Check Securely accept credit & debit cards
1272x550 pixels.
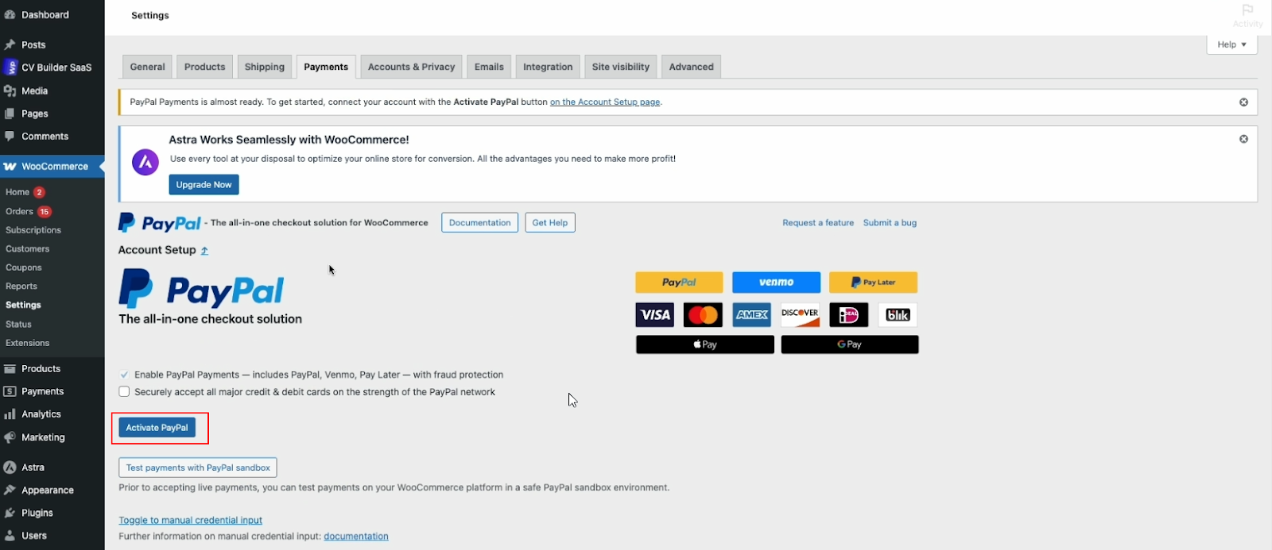(x=124, y=392)
